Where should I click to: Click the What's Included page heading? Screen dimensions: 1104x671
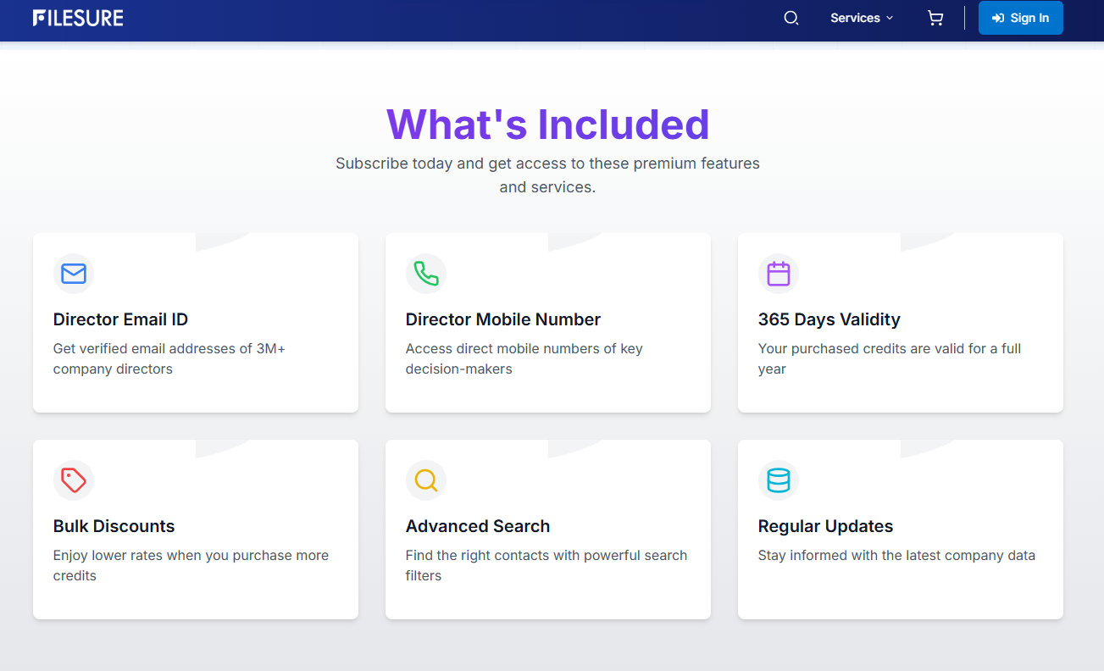(547, 125)
